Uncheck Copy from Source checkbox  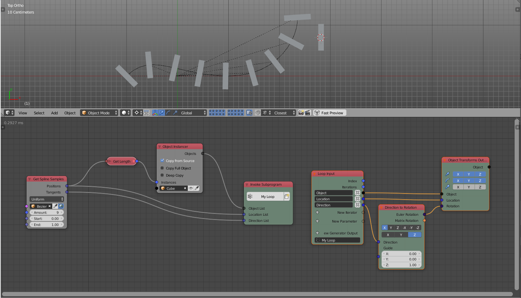tap(162, 161)
